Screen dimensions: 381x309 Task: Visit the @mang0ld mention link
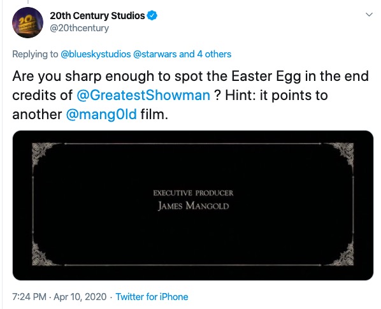101,115
